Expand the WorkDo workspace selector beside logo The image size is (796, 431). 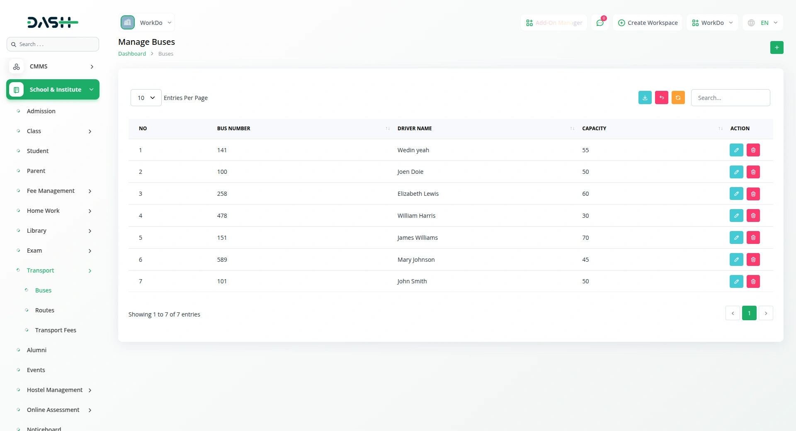click(147, 23)
